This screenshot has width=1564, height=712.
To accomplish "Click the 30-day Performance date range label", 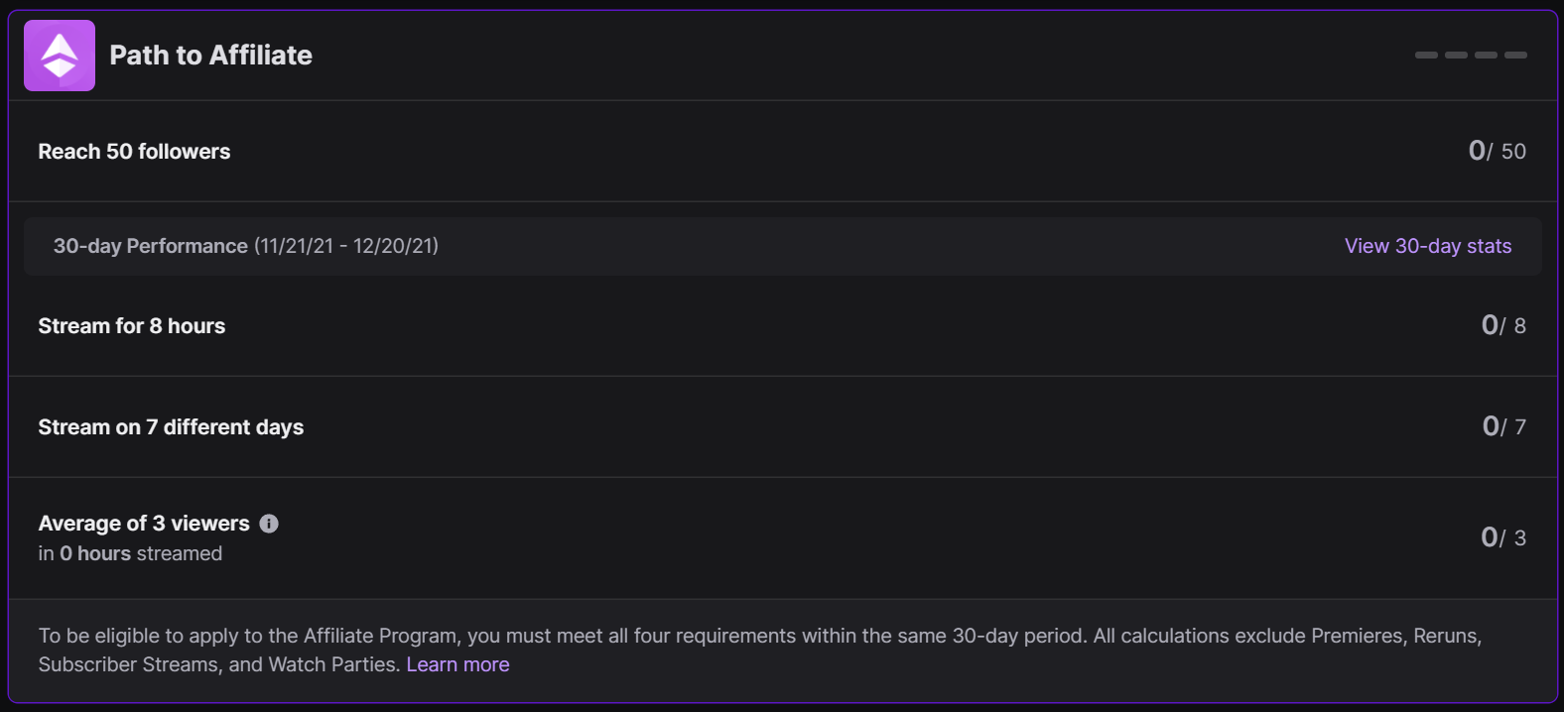I will pos(245,246).
